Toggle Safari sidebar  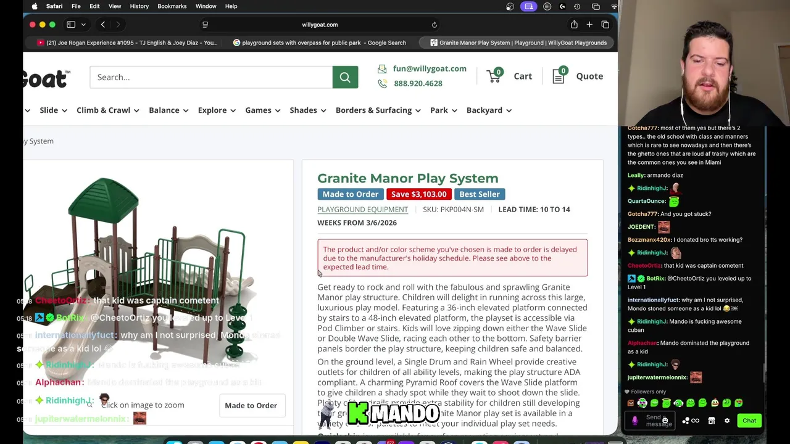point(71,25)
